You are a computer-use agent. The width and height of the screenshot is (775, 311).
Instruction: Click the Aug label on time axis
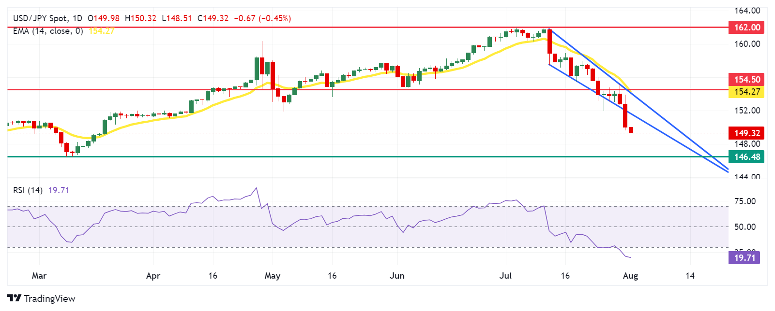(x=630, y=276)
